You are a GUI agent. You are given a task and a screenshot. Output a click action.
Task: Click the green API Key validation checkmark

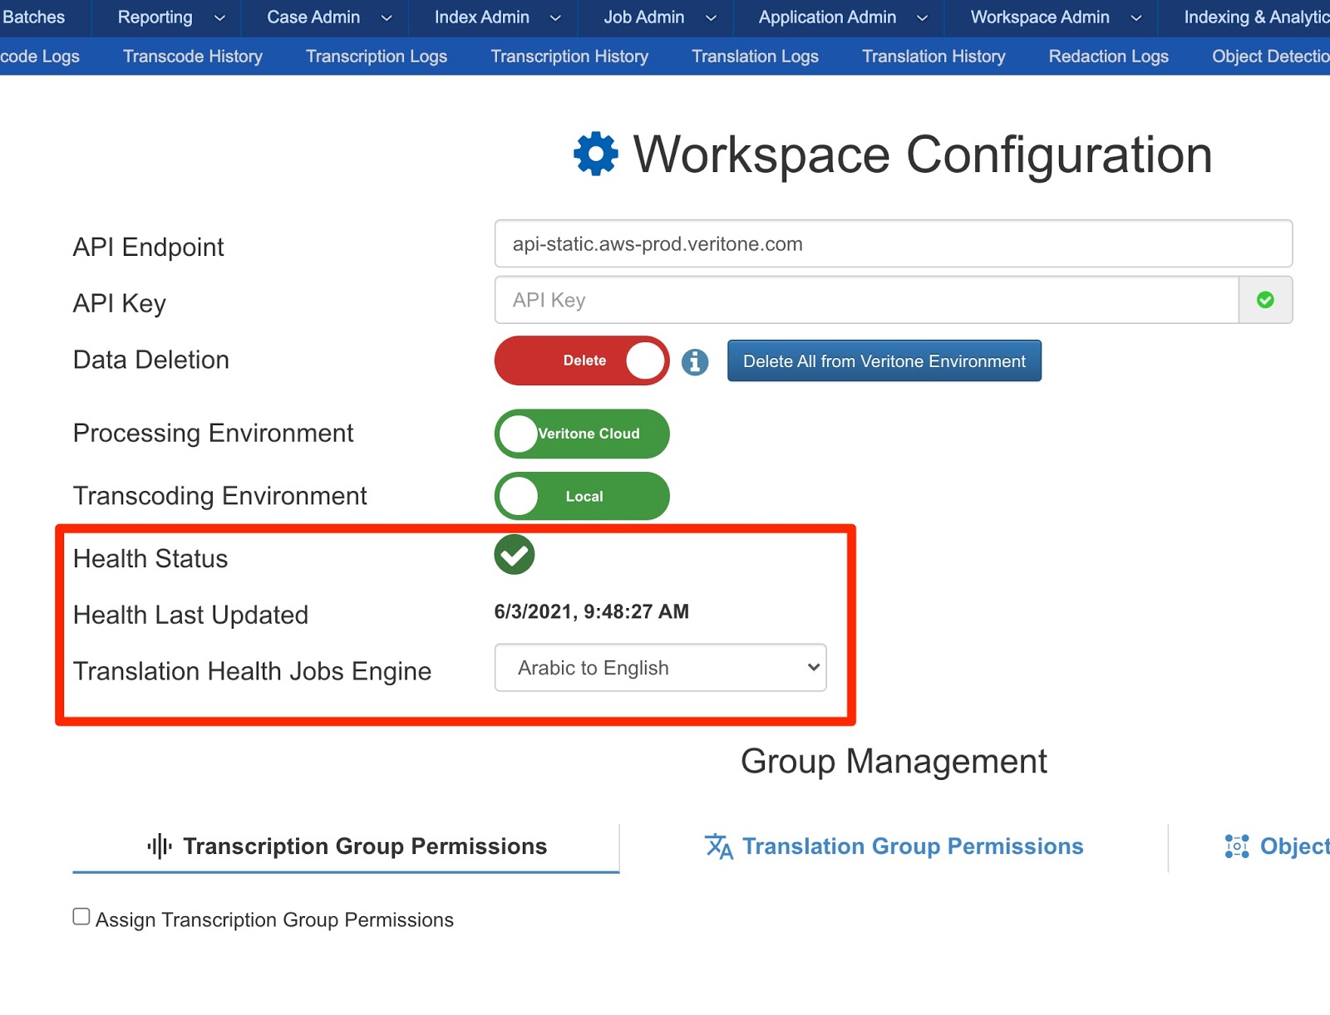(x=1264, y=300)
